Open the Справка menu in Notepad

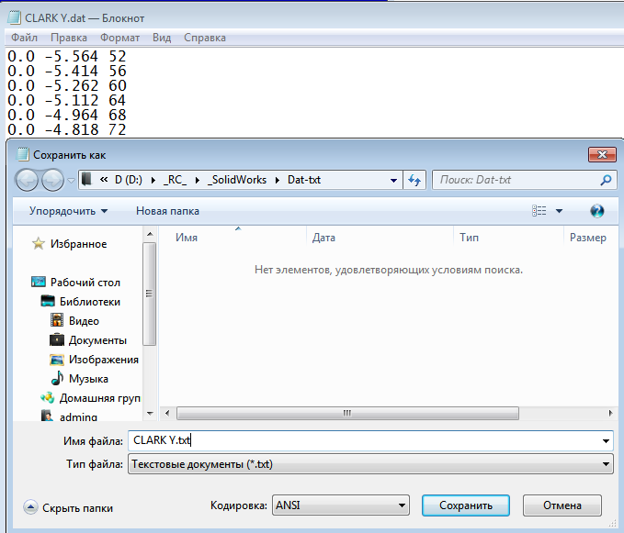[x=205, y=38]
